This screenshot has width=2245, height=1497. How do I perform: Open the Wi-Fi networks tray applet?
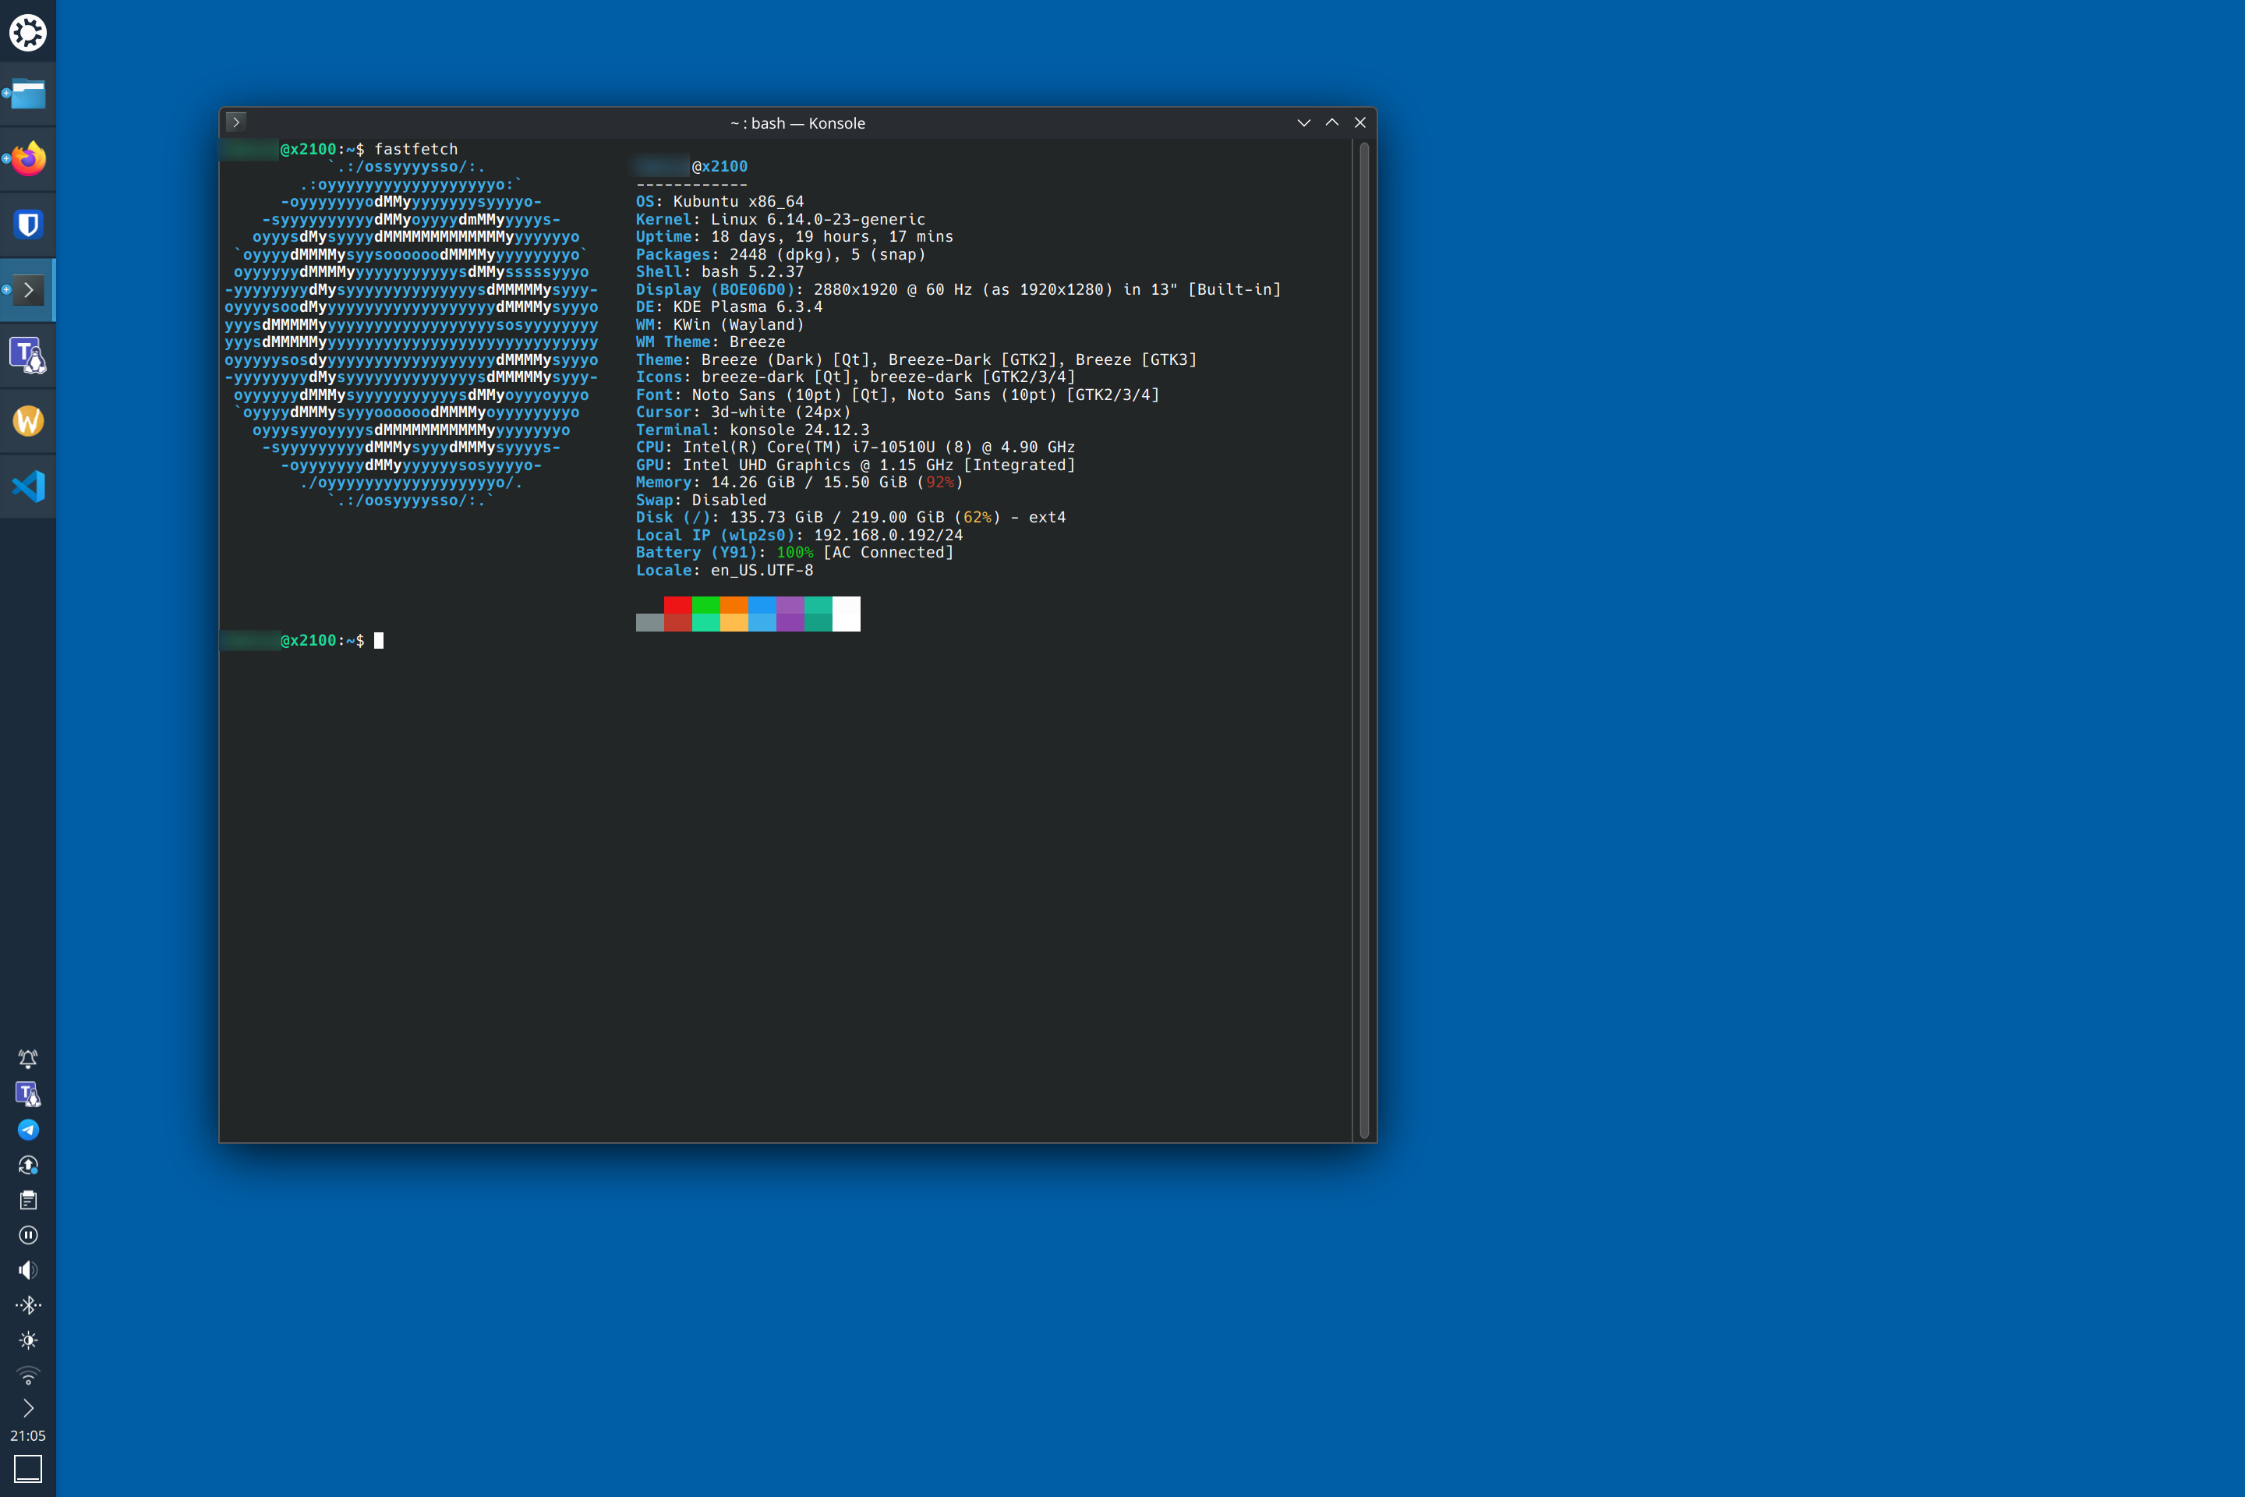click(28, 1375)
